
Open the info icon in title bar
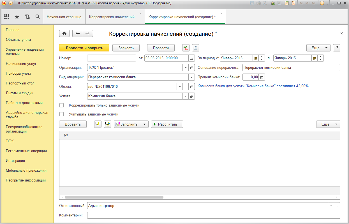pyautogui.click(x=322, y=3)
